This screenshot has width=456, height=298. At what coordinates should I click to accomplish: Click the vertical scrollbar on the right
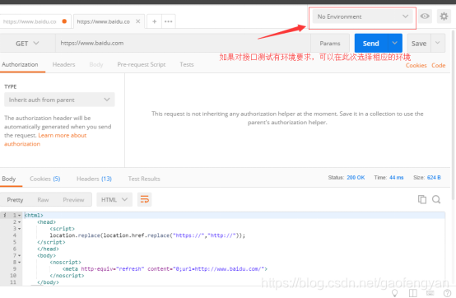(x=453, y=115)
